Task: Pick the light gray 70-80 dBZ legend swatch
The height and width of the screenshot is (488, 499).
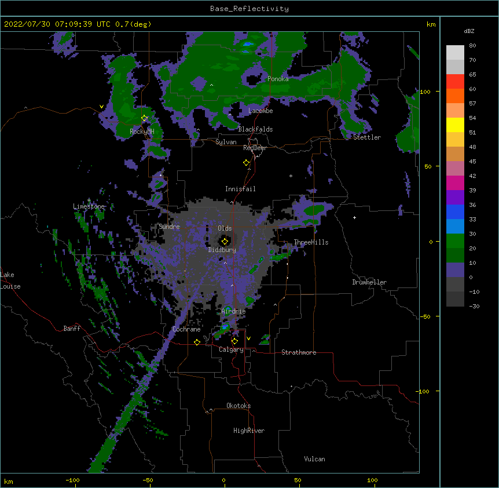Action: pos(455,52)
